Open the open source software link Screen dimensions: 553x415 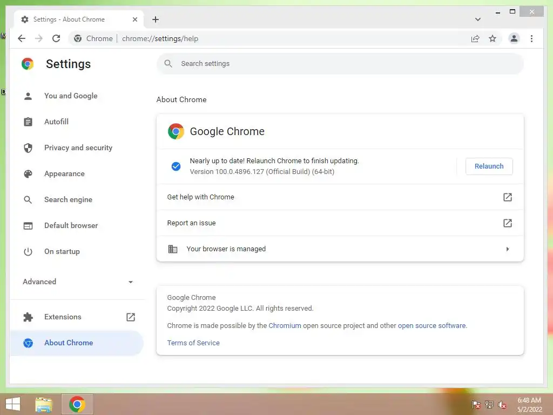click(x=431, y=325)
